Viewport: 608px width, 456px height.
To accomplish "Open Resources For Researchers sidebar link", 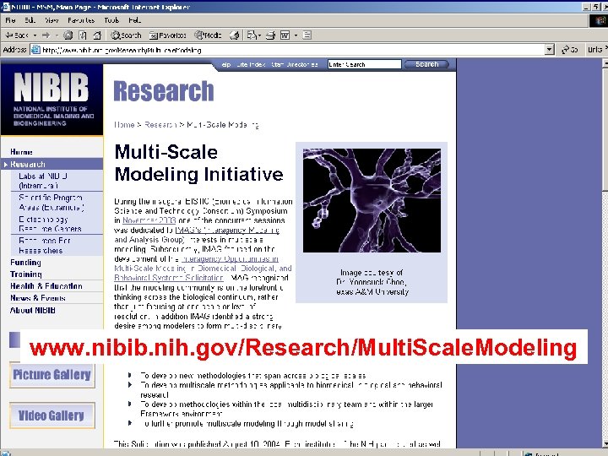I will tap(45, 246).
